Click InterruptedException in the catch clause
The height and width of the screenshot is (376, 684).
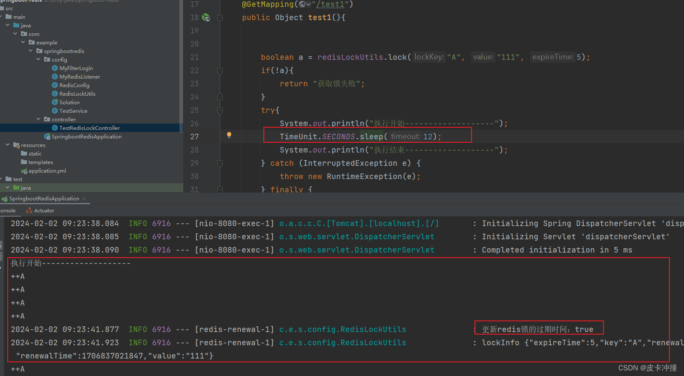pyautogui.click(x=350, y=163)
